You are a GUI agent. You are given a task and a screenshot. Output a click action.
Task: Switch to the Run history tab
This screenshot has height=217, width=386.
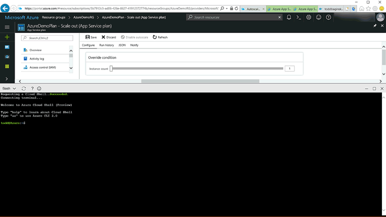(x=106, y=45)
